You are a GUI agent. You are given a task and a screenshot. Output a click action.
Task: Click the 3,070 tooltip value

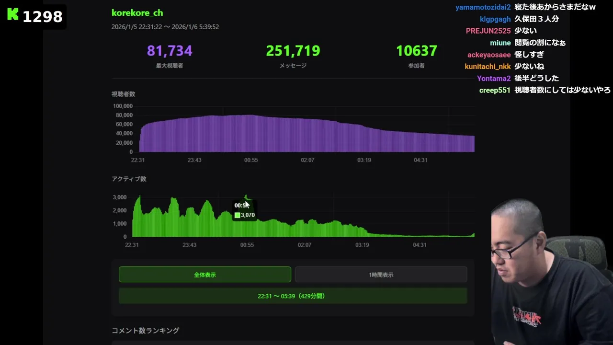248,215
